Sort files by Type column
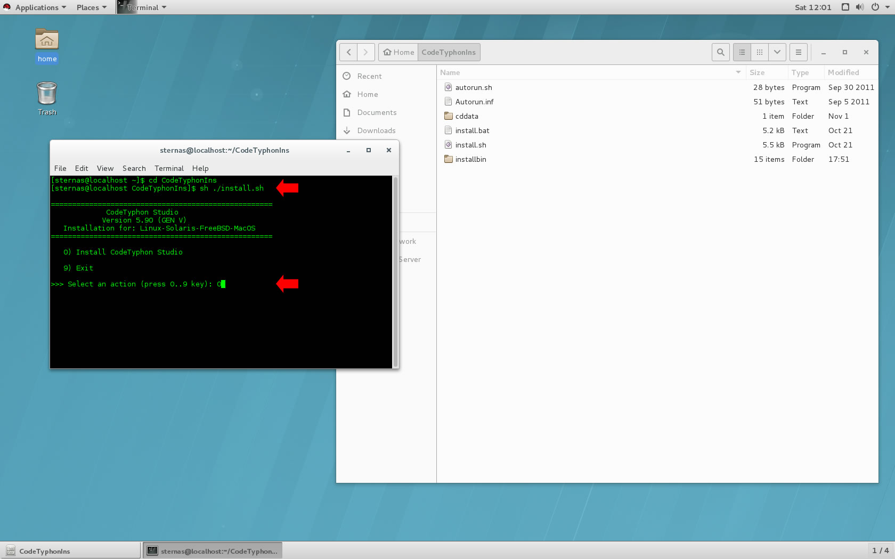This screenshot has height=559, width=895. coord(805,72)
